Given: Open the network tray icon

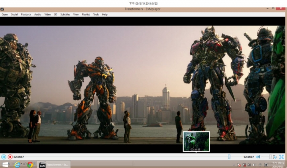Looking at the screenshot, I should [x=249, y=165].
